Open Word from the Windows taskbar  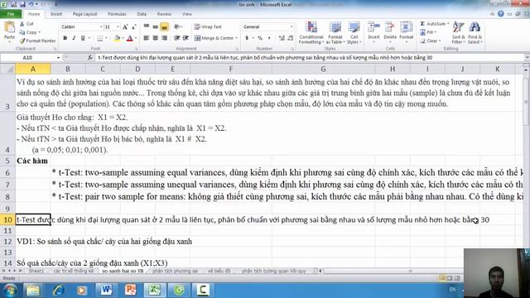coord(106,290)
